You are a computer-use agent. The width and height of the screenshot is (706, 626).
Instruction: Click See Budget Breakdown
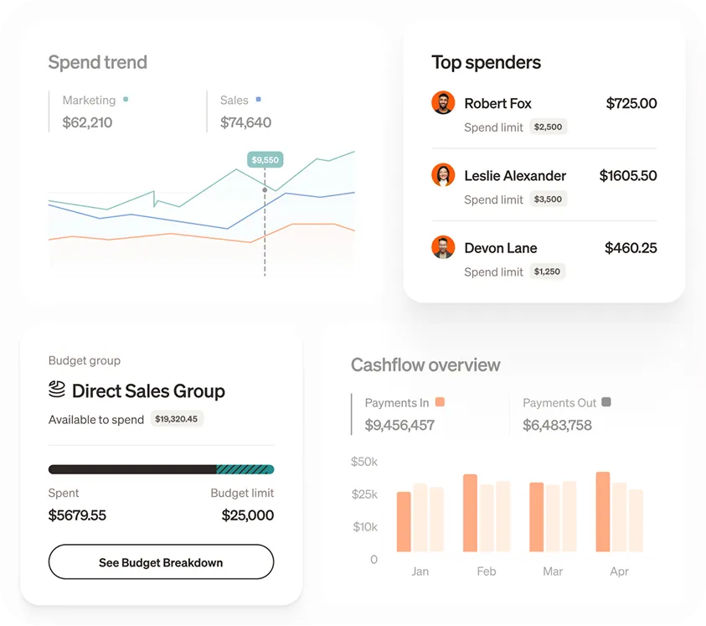[x=161, y=561]
